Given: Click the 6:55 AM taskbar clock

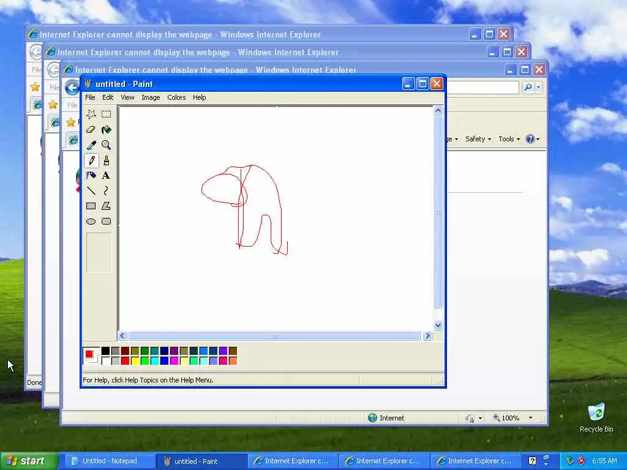Looking at the screenshot, I should pyautogui.click(x=604, y=461).
